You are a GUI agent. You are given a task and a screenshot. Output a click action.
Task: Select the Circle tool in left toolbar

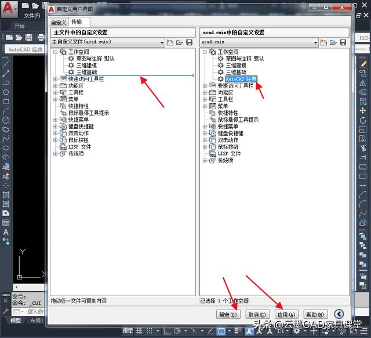tap(6, 120)
